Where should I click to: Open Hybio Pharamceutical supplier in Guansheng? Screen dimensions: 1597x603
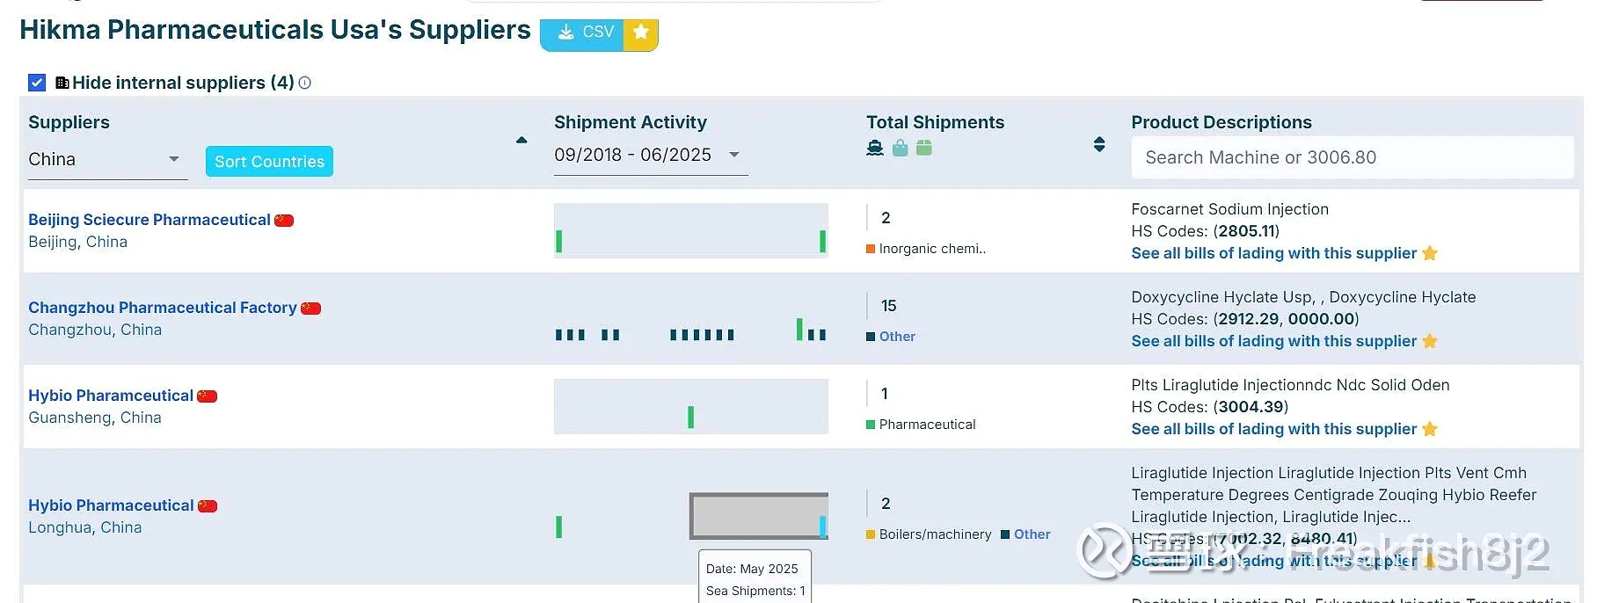click(x=111, y=396)
